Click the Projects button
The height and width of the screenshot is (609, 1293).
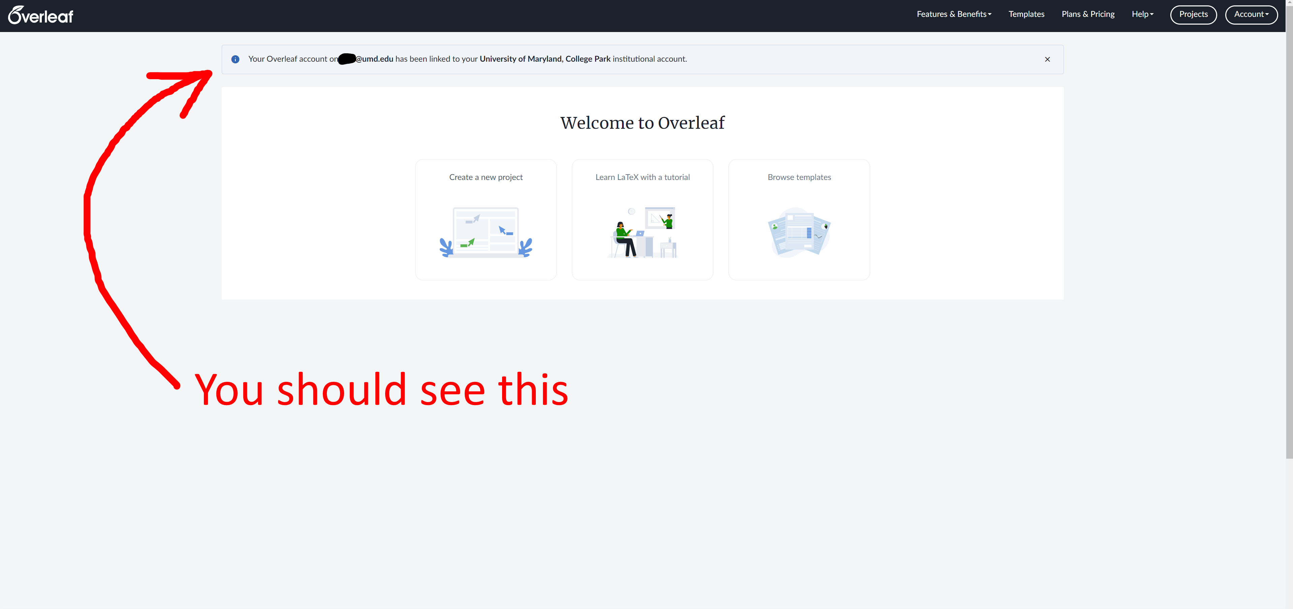pos(1193,14)
